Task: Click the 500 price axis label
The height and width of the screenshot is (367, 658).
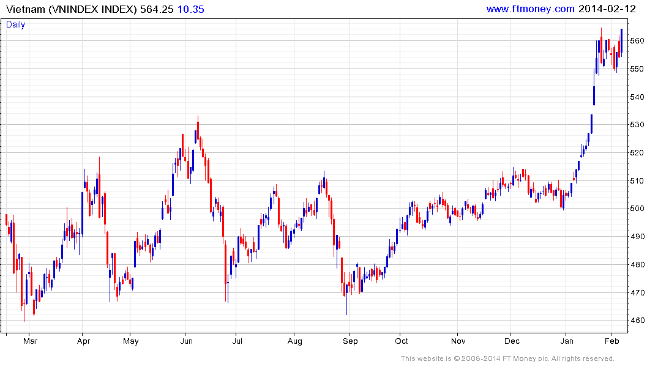Action: (x=637, y=209)
